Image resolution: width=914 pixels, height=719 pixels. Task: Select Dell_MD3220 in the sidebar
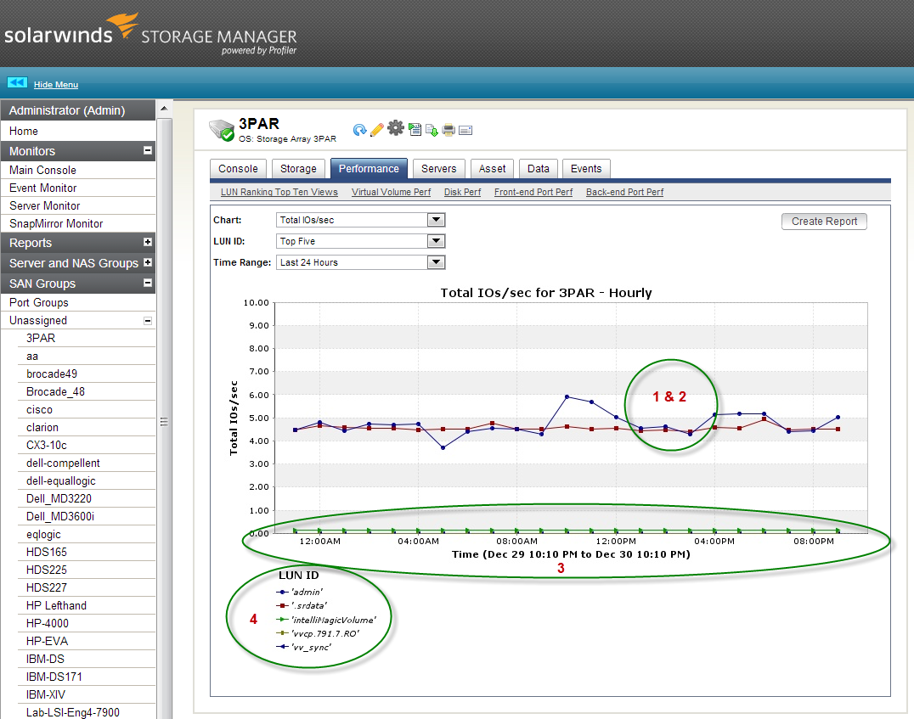[x=87, y=499]
